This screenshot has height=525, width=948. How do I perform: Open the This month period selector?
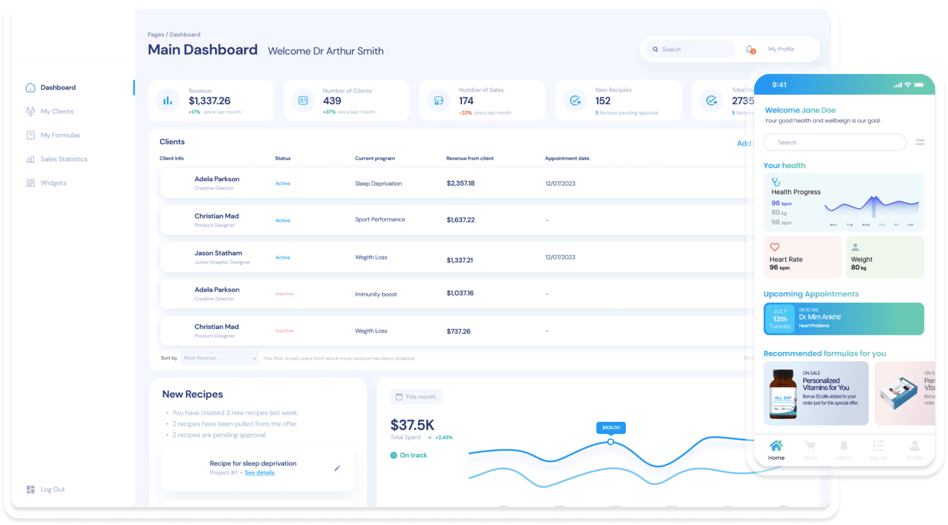416,397
